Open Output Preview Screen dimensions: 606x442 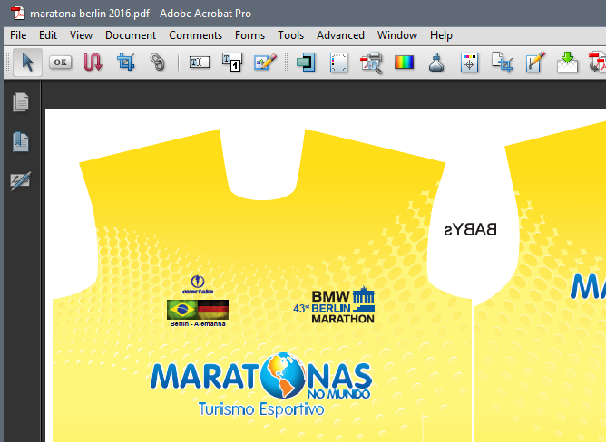click(x=338, y=62)
